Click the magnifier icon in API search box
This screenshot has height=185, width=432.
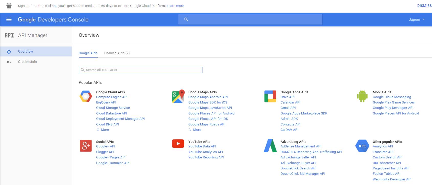pos(83,70)
